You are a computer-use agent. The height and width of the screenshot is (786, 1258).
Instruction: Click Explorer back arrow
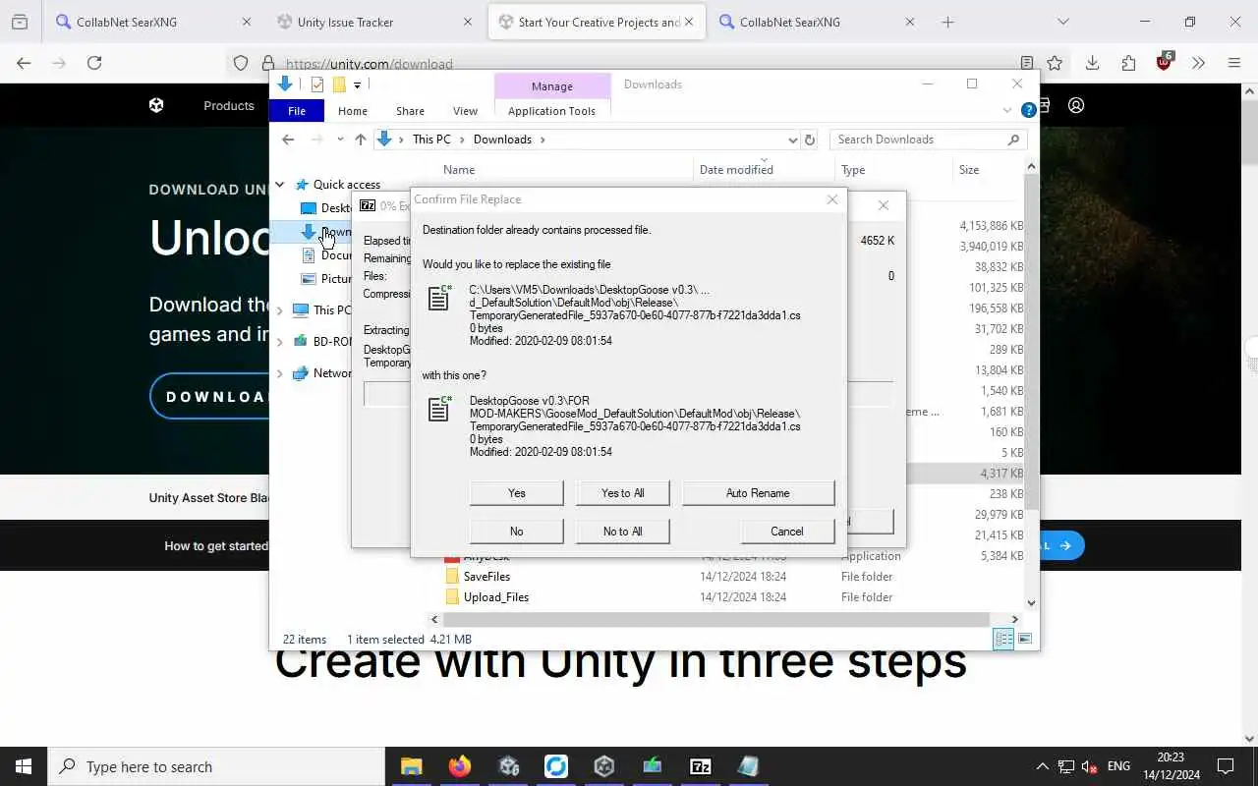288,140
